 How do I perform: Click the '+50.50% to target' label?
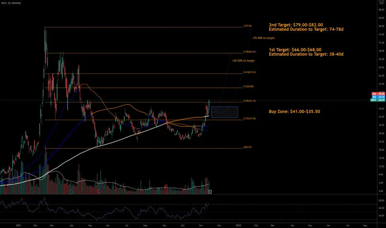click(x=243, y=61)
